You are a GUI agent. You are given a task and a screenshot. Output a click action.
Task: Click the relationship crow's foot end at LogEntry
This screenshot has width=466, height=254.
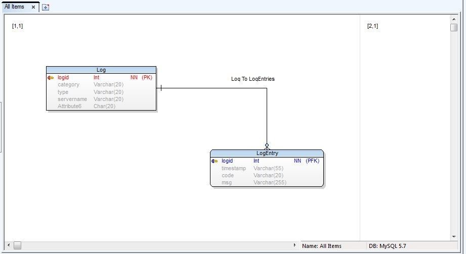pos(267,146)
